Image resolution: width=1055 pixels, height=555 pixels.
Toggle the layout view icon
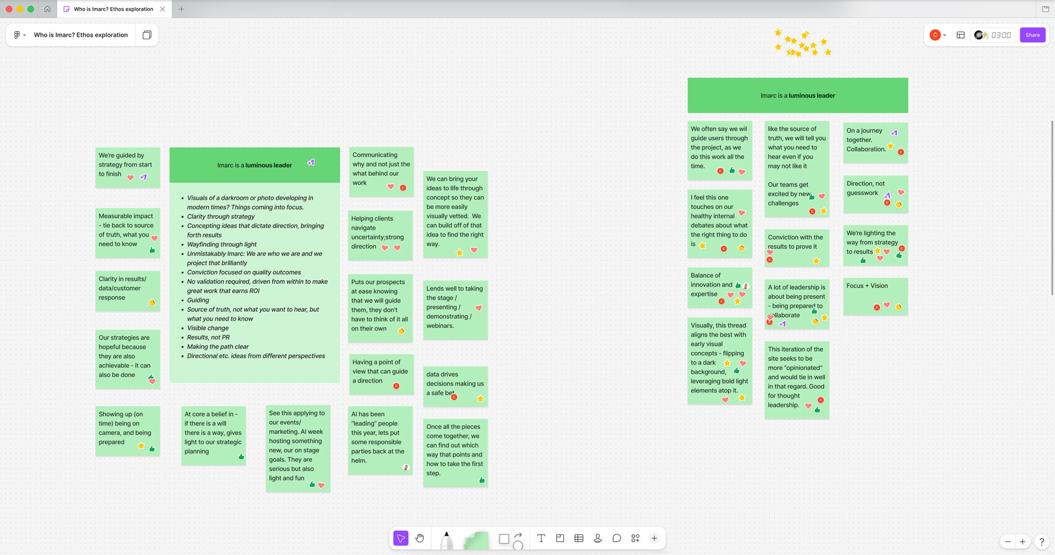961,35
